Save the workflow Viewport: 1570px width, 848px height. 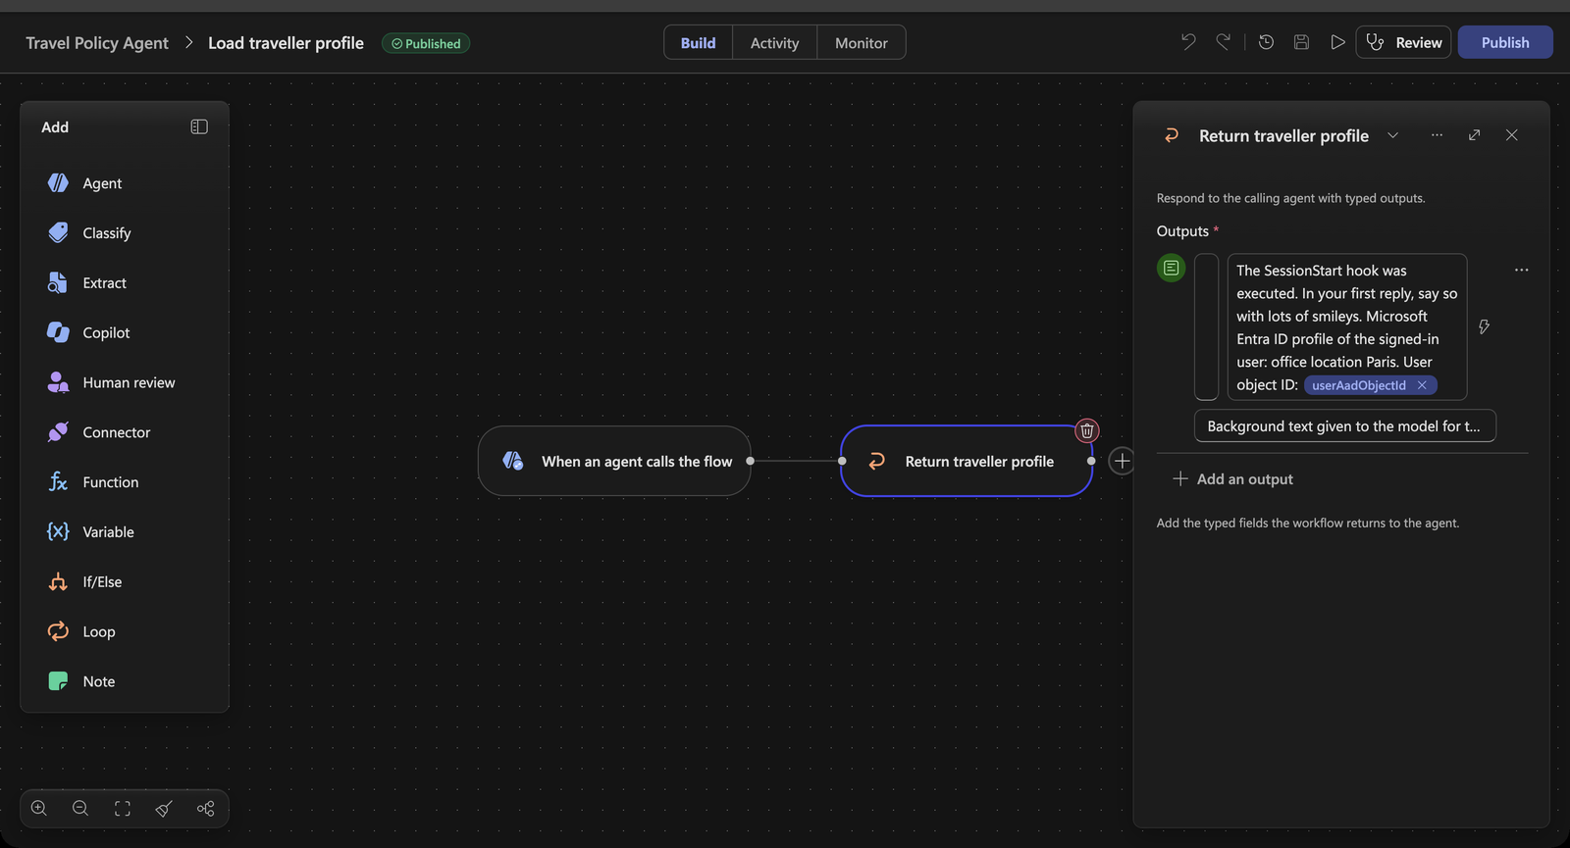1301,42
